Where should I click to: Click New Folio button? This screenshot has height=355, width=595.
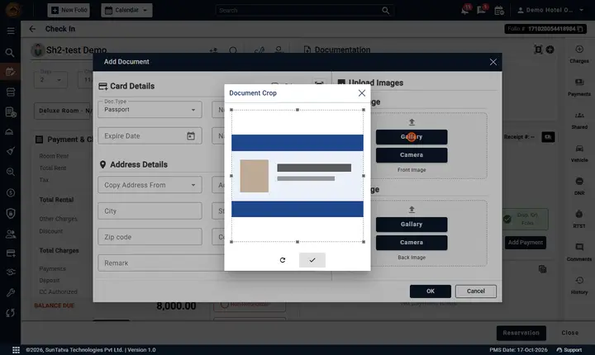pos(69,10)
